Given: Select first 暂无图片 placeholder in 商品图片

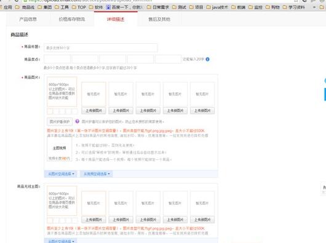Looking at the screenshot, I should pyautogui.click(x=93, y=94).
